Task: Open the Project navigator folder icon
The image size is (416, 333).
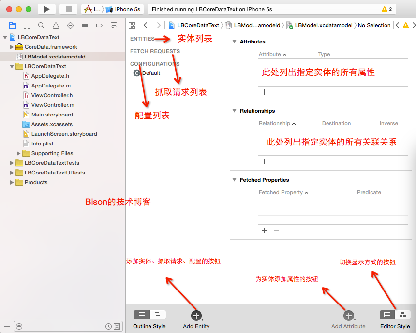Action: pos(12,25)
